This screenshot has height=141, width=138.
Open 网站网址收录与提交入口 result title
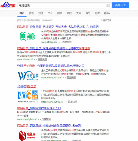click(x=39, y=108)
